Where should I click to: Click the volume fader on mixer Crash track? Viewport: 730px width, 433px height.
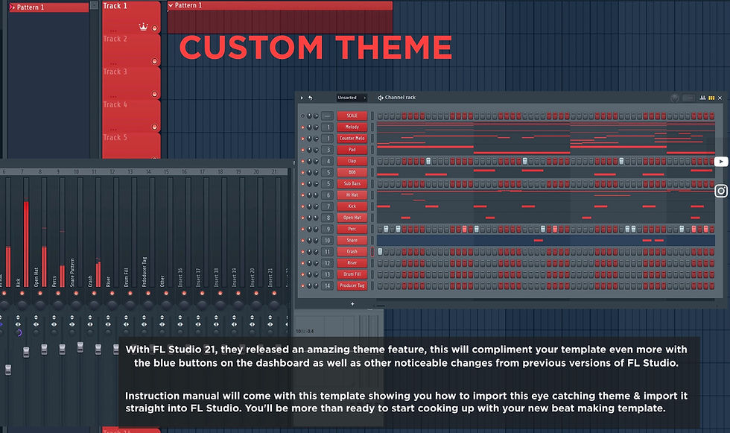click(98, 350)
